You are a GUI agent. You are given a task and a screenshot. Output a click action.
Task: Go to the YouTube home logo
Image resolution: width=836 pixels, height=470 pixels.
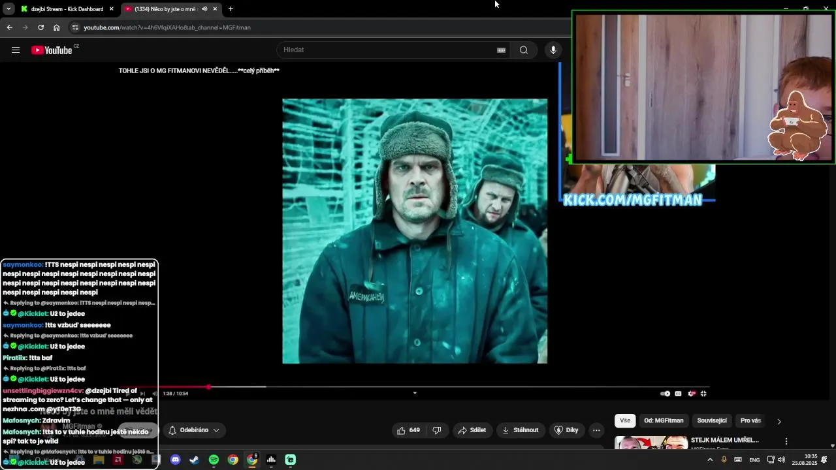coord(52,50)
